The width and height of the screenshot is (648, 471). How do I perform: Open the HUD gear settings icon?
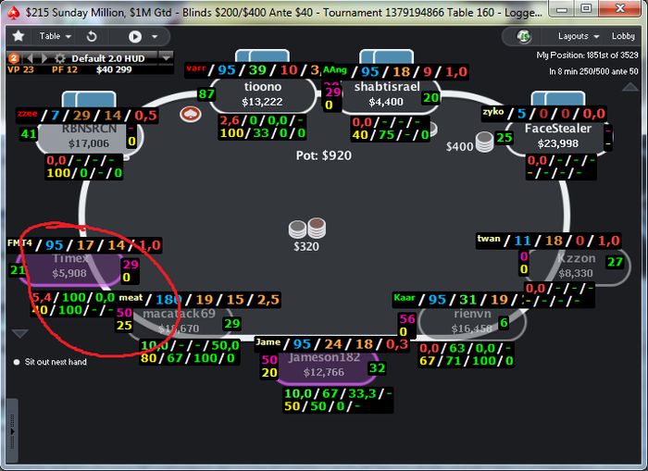[x=60, y=58]
